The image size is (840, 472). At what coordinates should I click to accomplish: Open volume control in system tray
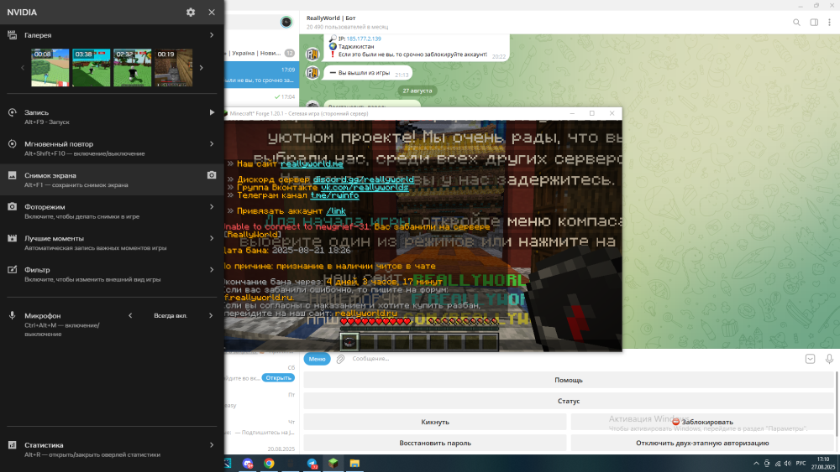[788, 463]
